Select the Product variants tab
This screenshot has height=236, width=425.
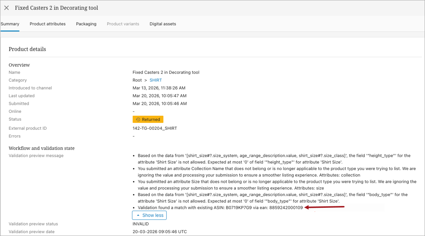(123, 24)
